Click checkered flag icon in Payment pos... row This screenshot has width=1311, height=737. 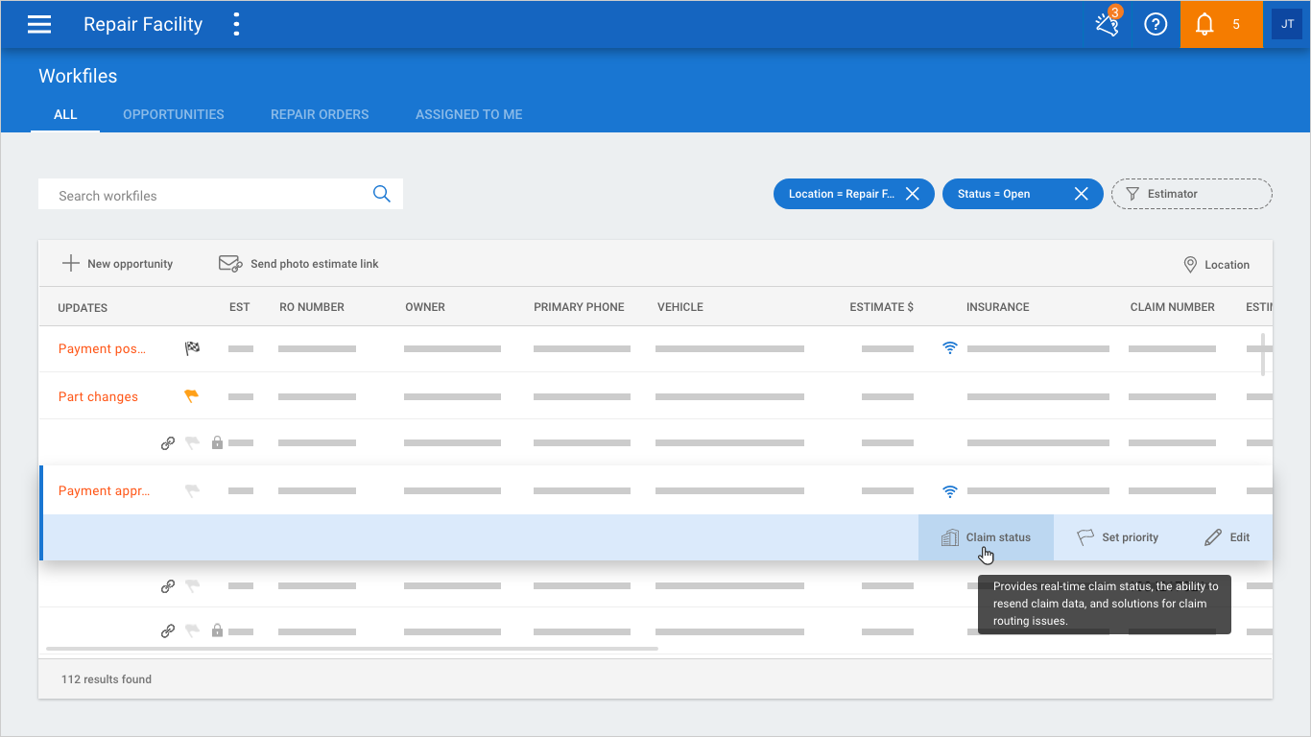click(x=192, y=348)
